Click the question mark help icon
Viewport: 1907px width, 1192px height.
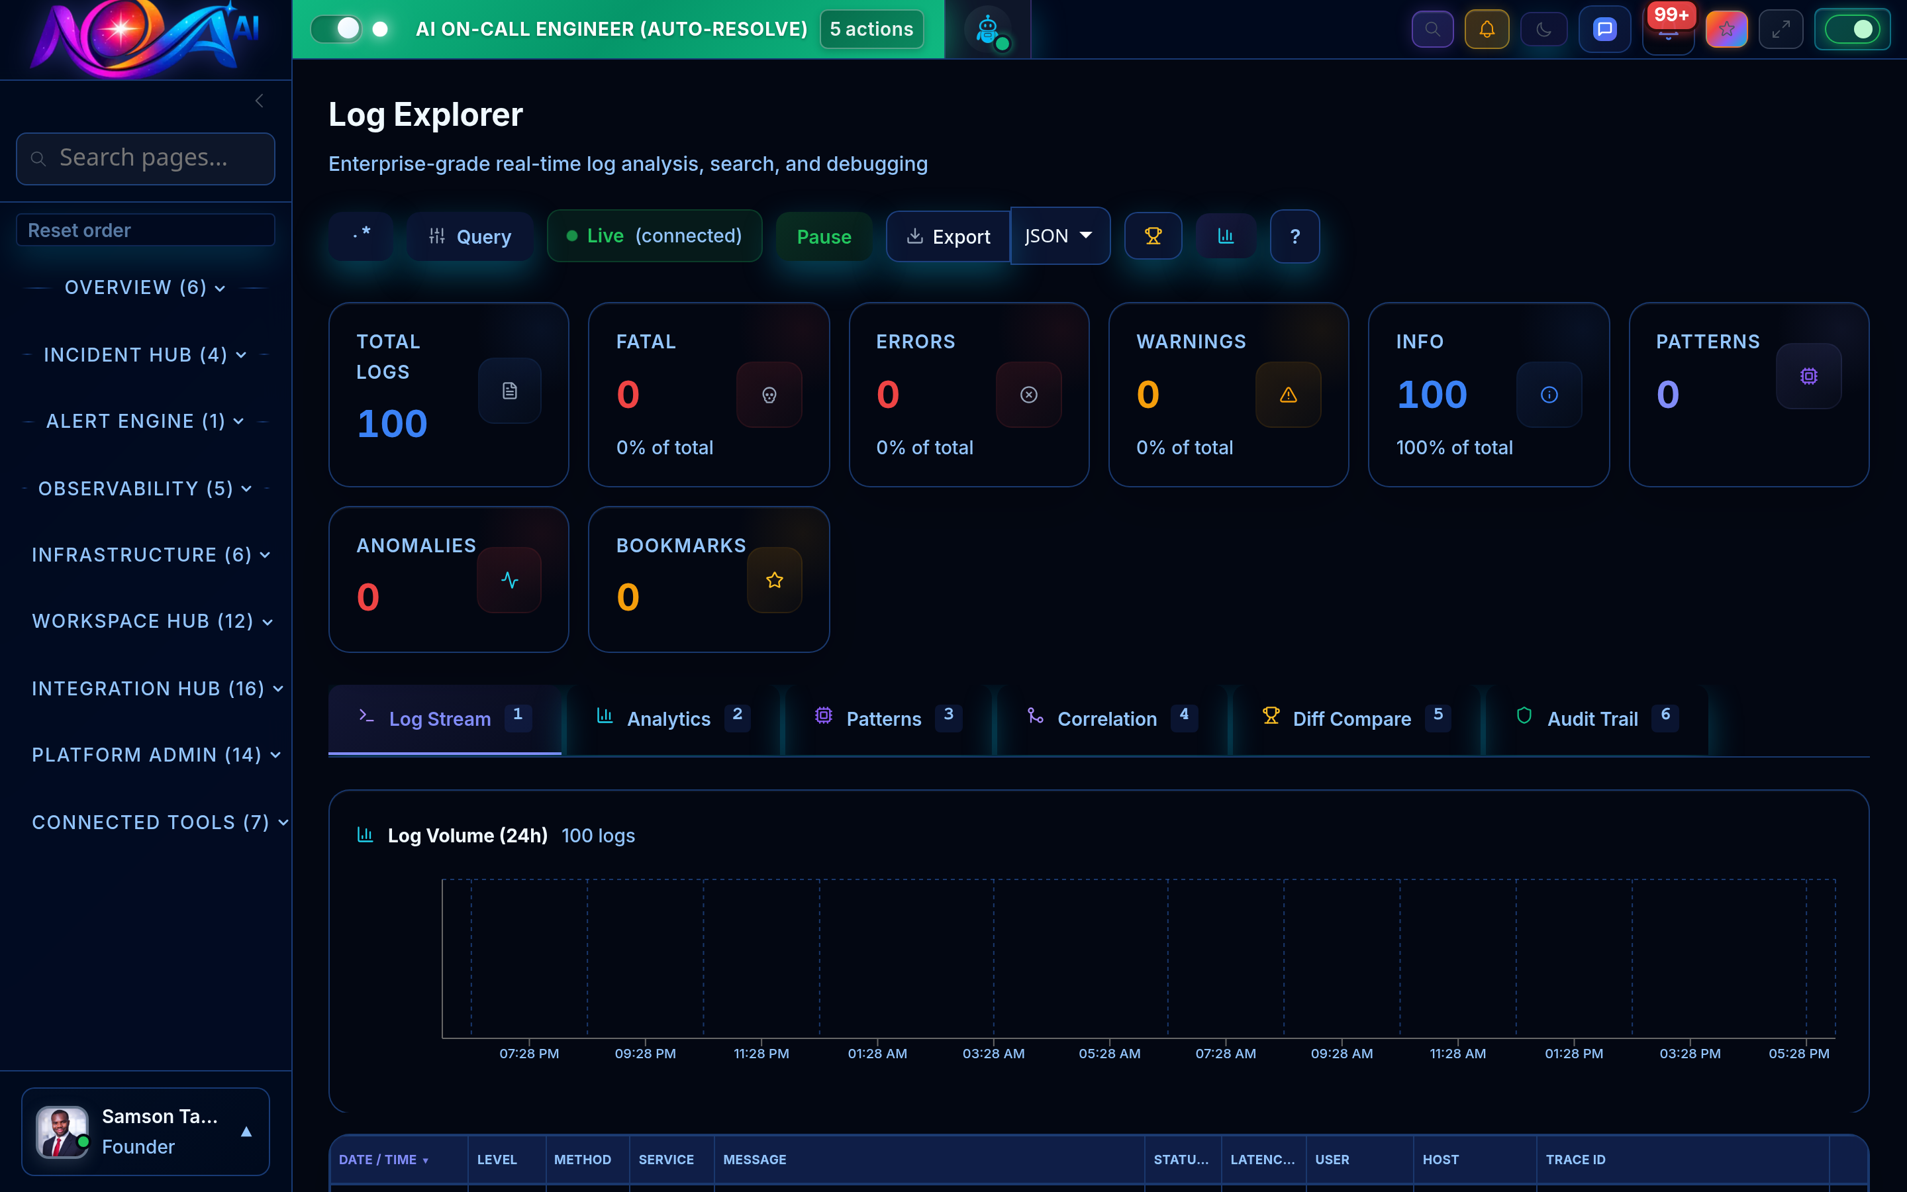[x=1294, y=236]
